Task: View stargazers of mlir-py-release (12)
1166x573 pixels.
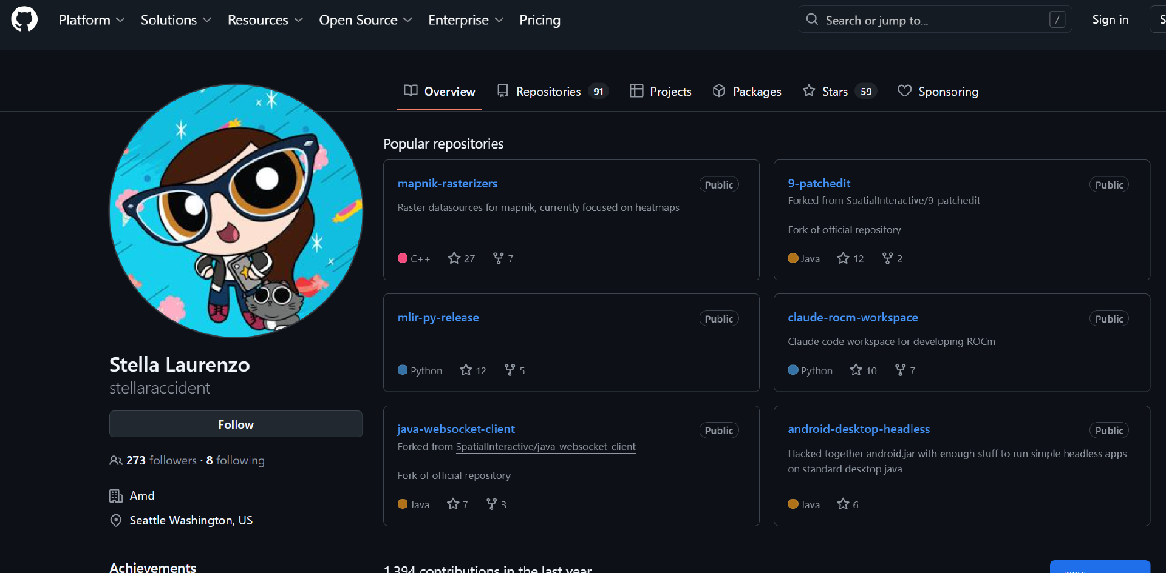Action: pyautogui.click(x=473, y=370)
